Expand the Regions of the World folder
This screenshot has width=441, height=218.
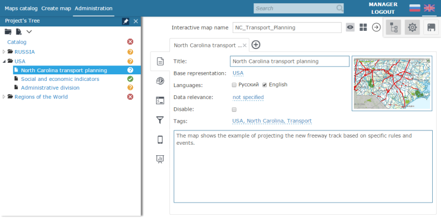coord(4,97)
